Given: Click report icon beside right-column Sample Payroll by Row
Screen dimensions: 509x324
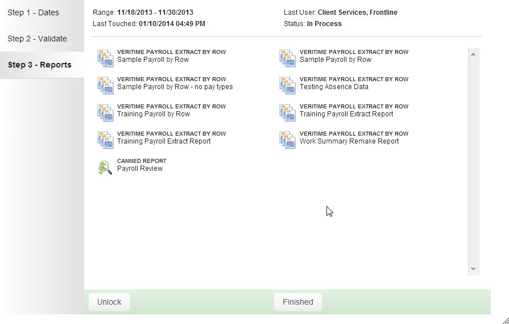Looking at the screenshot, I should [288, 58].
